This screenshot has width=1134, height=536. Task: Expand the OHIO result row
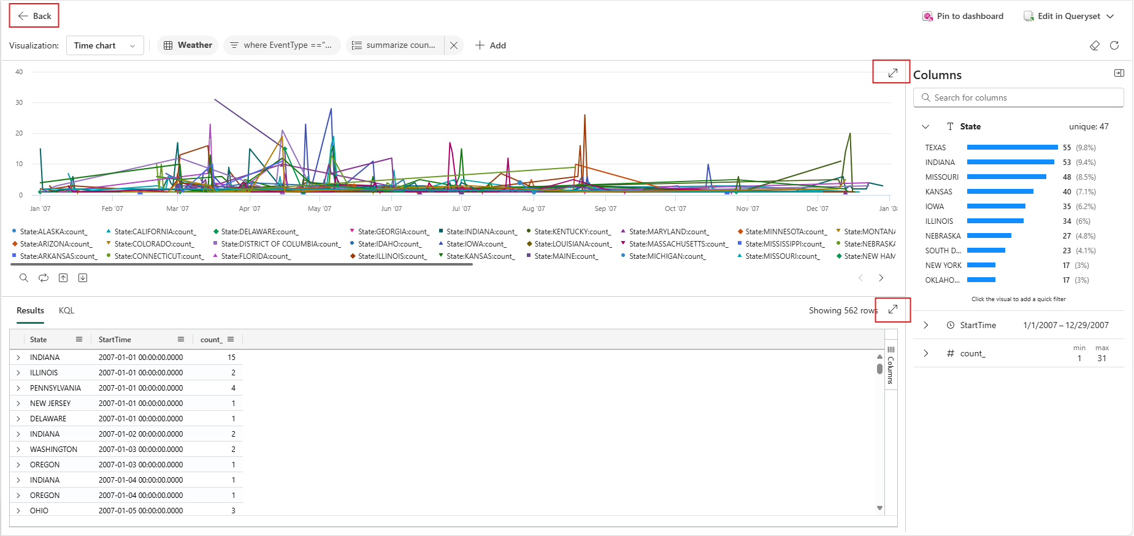click(18, 510)
